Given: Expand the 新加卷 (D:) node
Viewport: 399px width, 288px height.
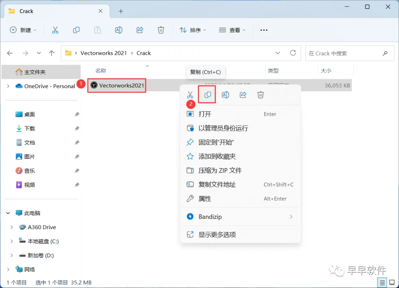Looking at the screenshot, I should coord(12,255).
